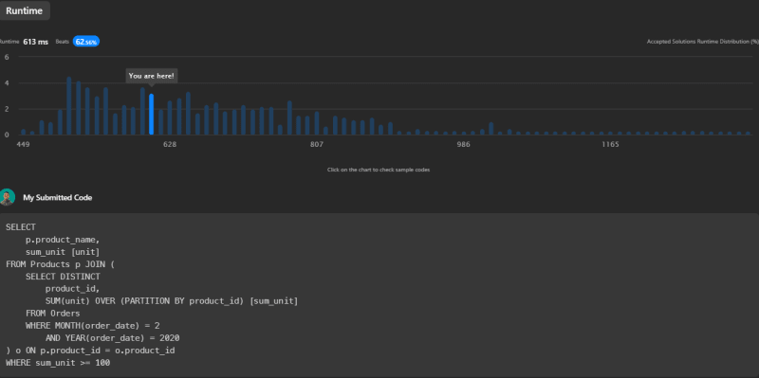Click the 'SUM(unit) OVER' code line

pyautogui.click(x=172, y=301)
